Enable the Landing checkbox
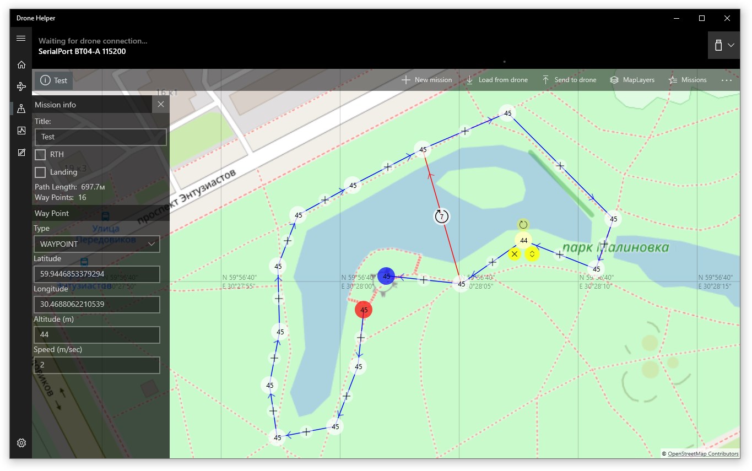The image size is (752, 471). [x=40, y=172]
